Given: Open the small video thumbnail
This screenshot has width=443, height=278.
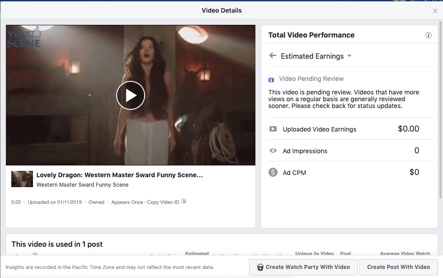Looking at the screenshot, I should (x=22, y=179).
